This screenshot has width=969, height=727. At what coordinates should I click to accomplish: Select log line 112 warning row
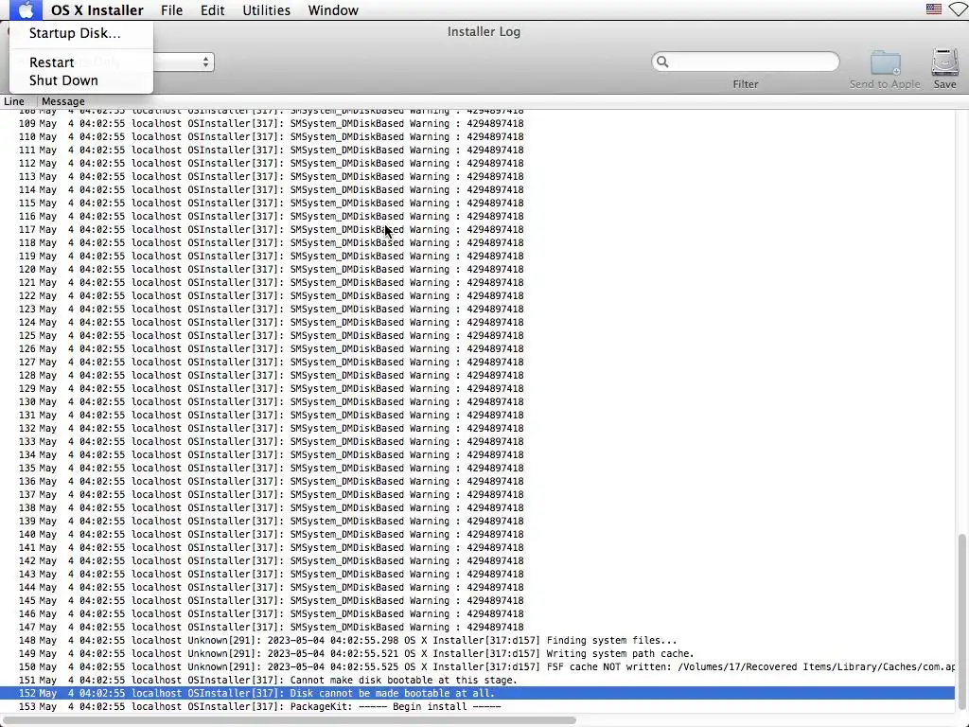[x=477, y=163]
